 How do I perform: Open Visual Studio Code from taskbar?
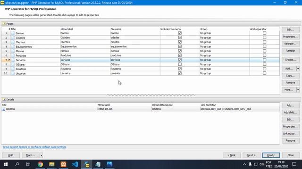[75, 164]
